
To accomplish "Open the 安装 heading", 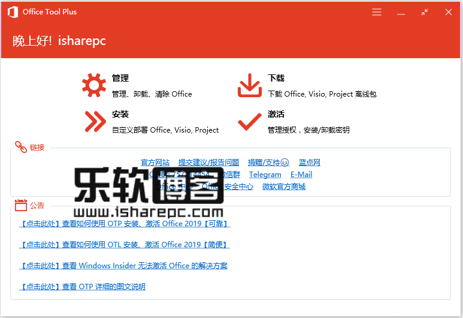I will (120, 114).
